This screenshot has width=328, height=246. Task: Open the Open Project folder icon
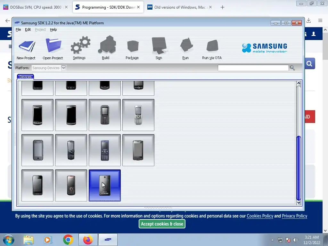(x=53, y=45)
